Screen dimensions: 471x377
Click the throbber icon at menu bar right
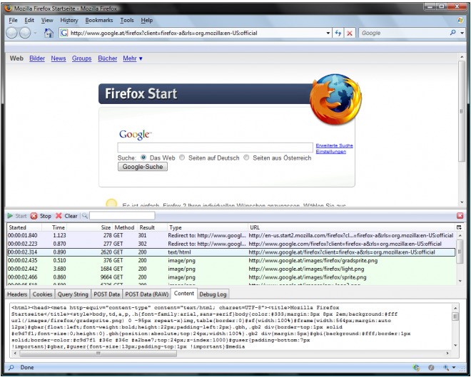[460, 20]
